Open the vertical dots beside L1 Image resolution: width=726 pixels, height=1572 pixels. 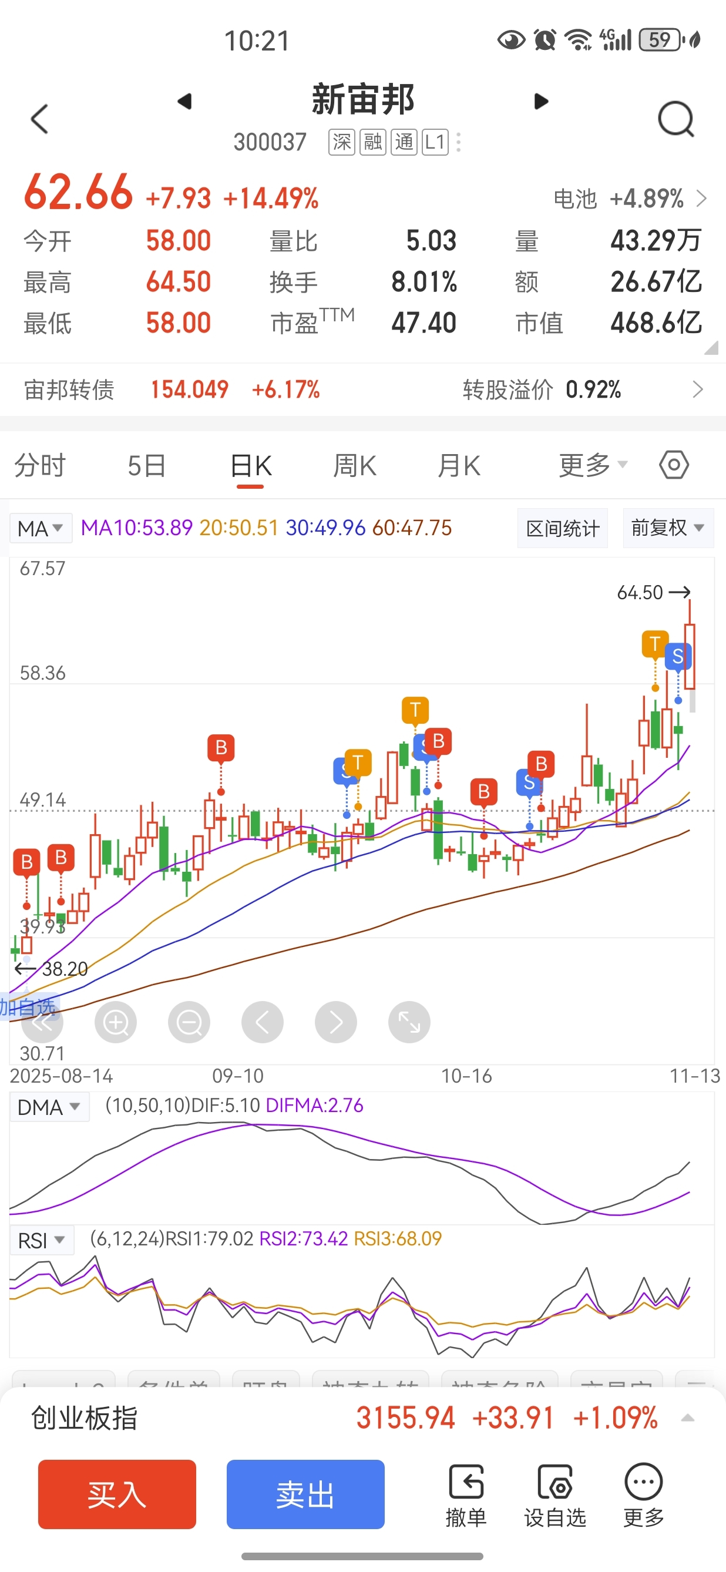pos(458,142)
